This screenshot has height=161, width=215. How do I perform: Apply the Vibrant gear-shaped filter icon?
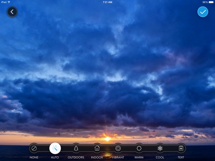[x=118, y=148]
